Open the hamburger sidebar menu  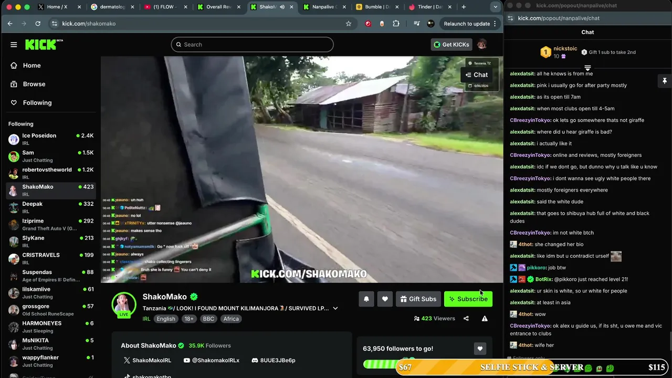coord(14,45)
